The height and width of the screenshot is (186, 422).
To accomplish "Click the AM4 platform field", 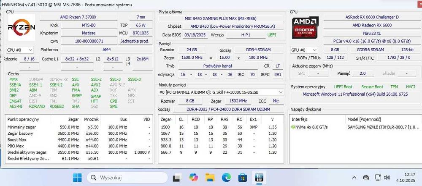I will 107,50.
